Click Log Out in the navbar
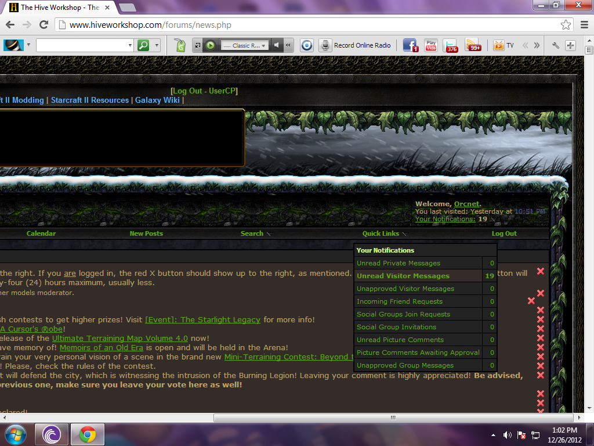 (x=504, y=233)
